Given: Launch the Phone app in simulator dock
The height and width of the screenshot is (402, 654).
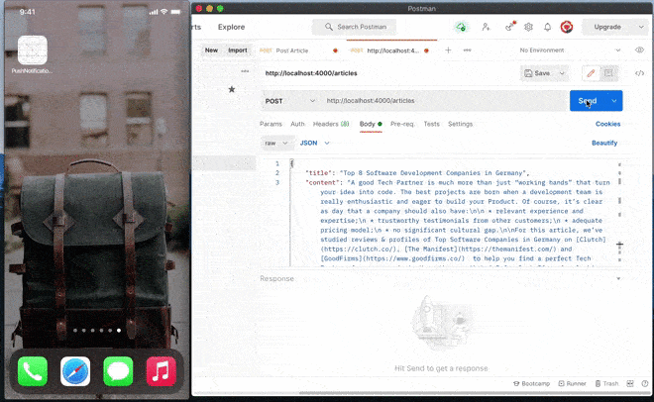Looking at the screenshot, I should point(33,371).
